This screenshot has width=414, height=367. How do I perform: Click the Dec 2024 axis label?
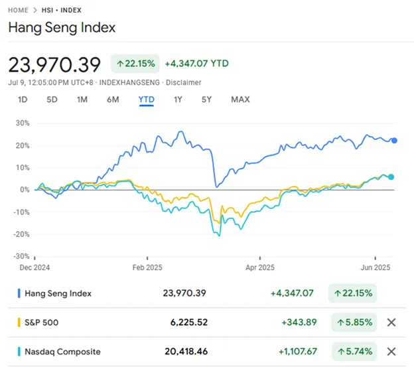(x=34, y=267)
